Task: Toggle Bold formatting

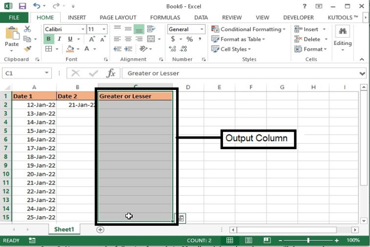Action: [x=49, y=39]
